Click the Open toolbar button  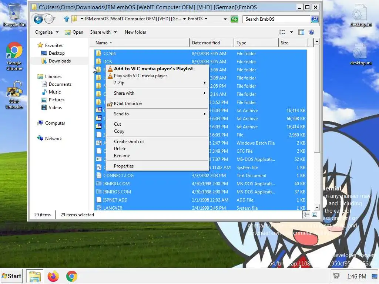pos(74,32)
